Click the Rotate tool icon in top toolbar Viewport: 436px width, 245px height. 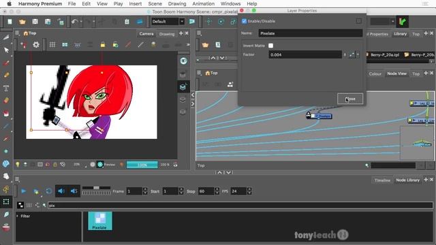221,22
